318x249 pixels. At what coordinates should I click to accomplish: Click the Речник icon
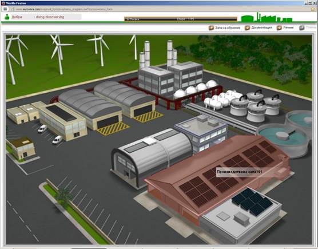tap(279, 28)
